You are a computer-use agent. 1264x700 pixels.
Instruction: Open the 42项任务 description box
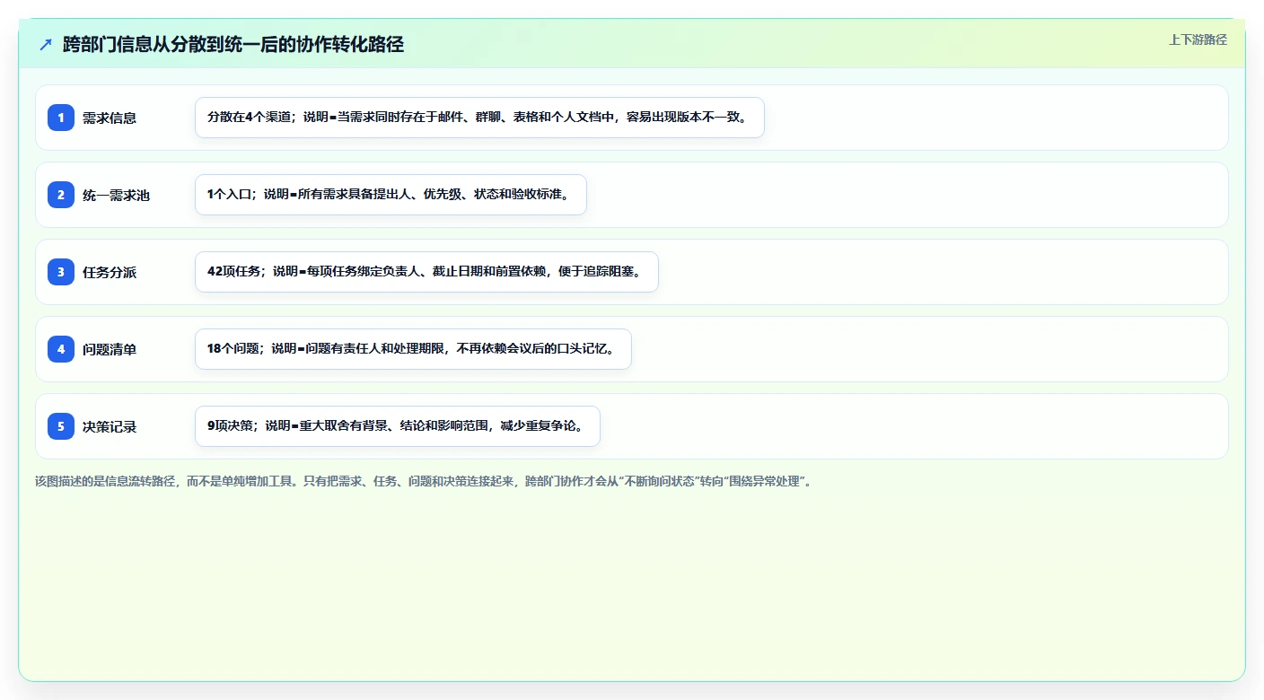426,272
